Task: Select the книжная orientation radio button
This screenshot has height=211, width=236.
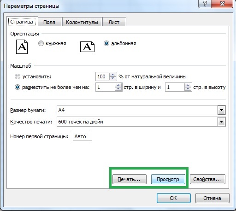Action: (x=41, y=43)
